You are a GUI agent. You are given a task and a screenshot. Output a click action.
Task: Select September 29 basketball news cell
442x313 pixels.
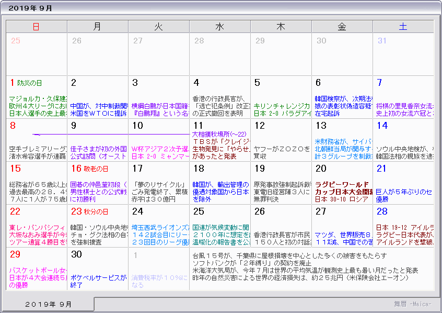(x=37, y=269)
